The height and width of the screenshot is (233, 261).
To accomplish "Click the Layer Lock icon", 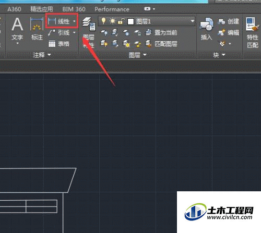I will pyautogui.click(x=137, y=32).
